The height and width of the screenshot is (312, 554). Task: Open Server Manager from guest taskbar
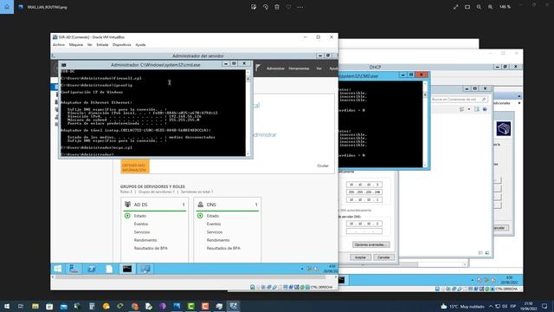[74, 269]
